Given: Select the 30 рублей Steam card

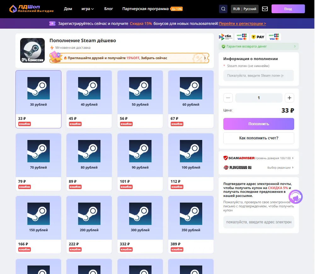Looking at the screenshot, I should pyautogui.click(x=38, y=99).
